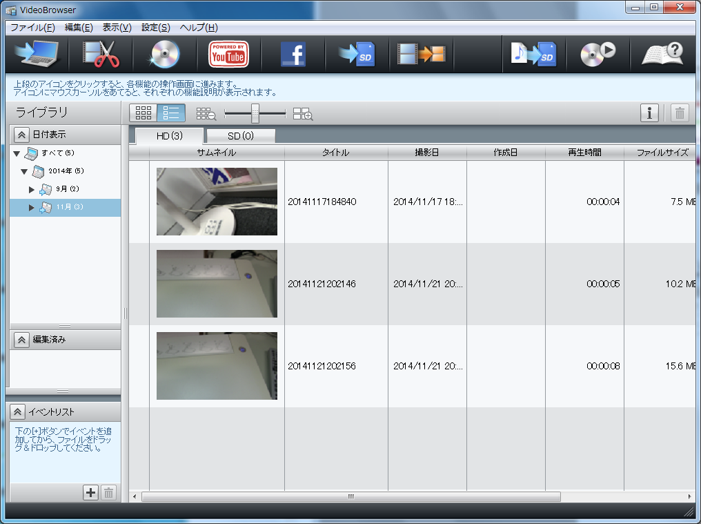Click the horizontal scrollbar thumb

(351, 496)
